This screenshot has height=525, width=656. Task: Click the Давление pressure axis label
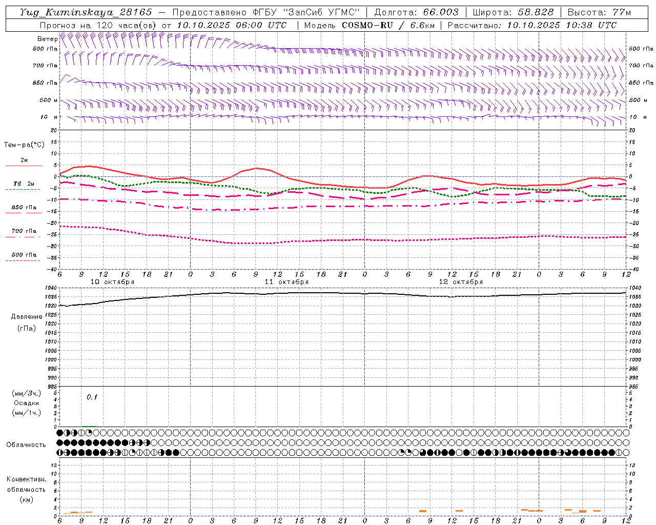[27, 317]
